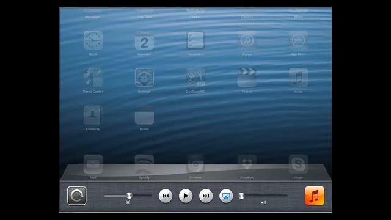
Task: Skip to the previous track
Action: pyautogui.click(x=166, y=196)
